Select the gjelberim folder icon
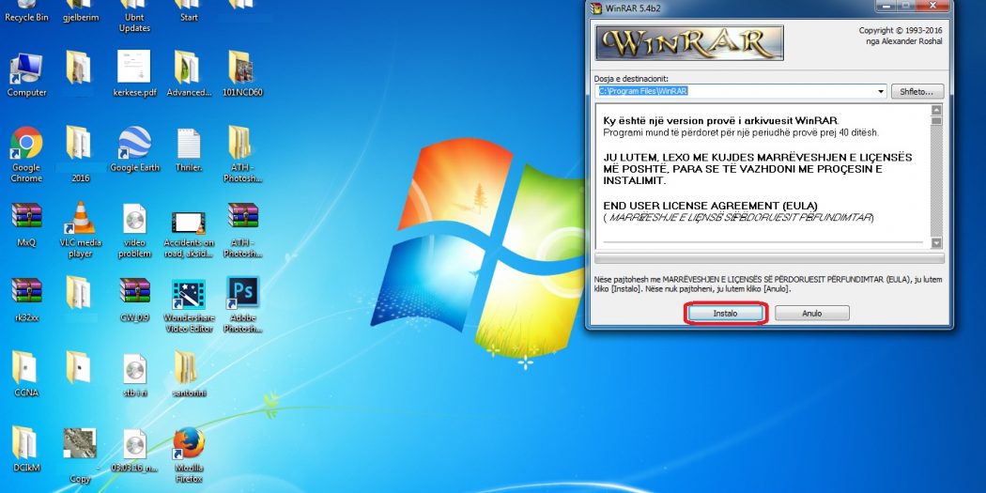The height and width of the screenshot is (493, 986). pos(81,11)
